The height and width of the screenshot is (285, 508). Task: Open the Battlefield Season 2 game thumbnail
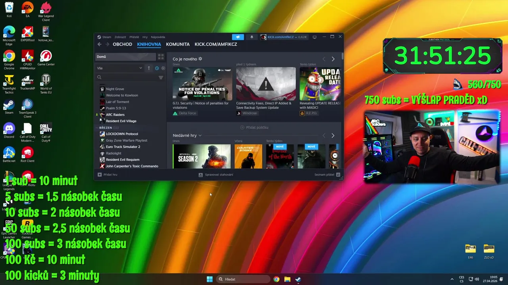click(x=202, y=156)
